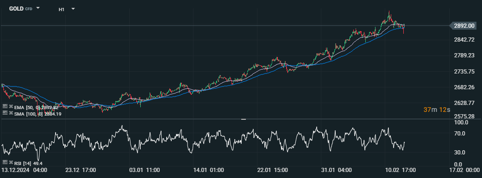
Task: Click the 2842.72 price axis label
Action: [x=464, y=40]
